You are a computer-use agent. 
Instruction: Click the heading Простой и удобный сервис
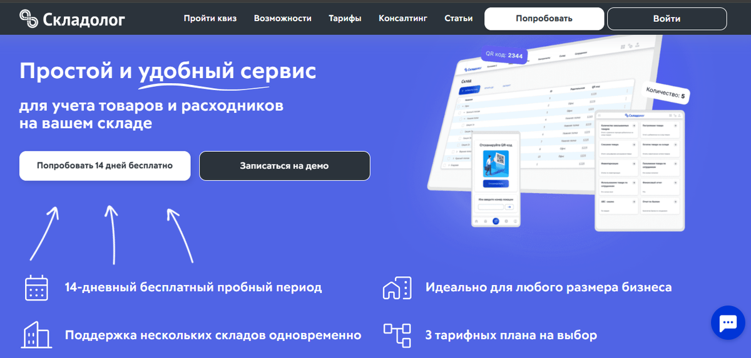tap(168, 71)
